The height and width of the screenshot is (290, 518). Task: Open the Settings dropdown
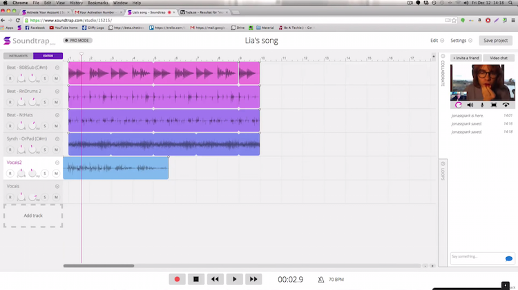click(x=461, y=41)
